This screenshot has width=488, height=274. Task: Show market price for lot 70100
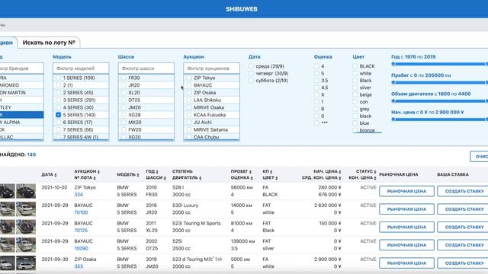point(406,209)
